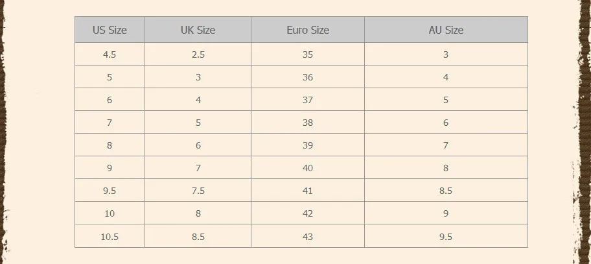Choose the Euro size 41 cell
Screen dimensions: 591x264
(x=308, y=191)
